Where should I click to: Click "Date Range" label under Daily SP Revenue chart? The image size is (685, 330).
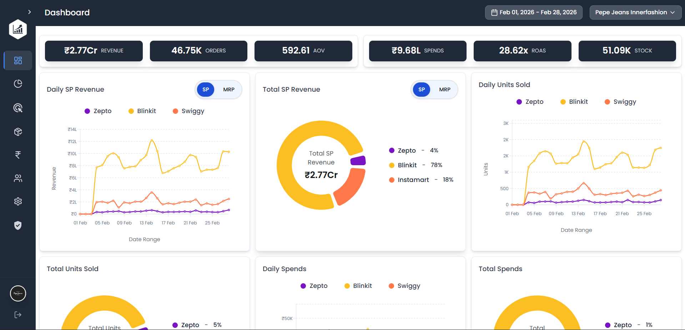pyautogui.click(x=145, y=239)
